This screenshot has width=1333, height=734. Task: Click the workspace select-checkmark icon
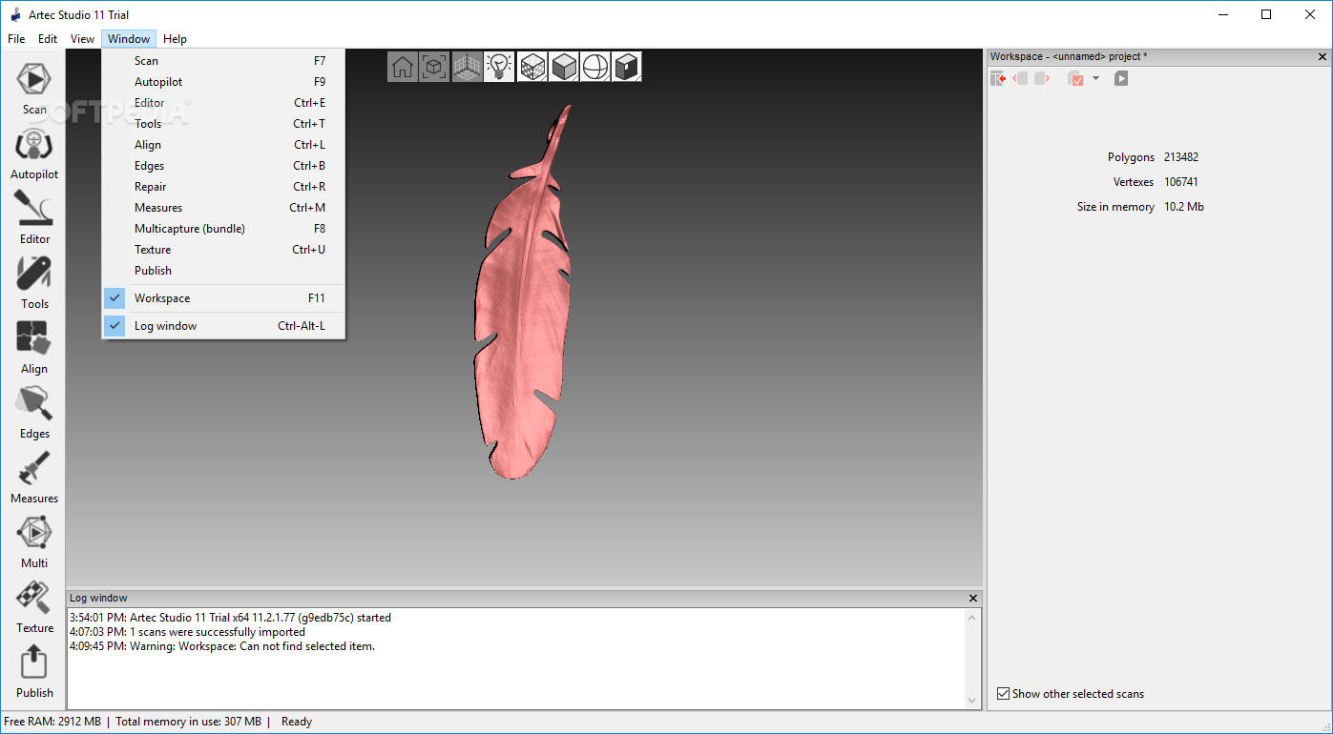pos(1075,78)
